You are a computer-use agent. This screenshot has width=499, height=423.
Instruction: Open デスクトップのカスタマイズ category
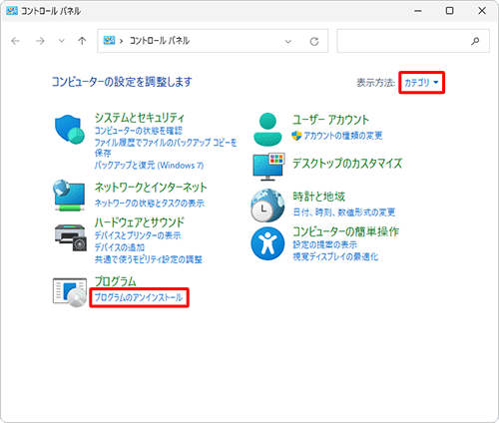tap(347, 164)
